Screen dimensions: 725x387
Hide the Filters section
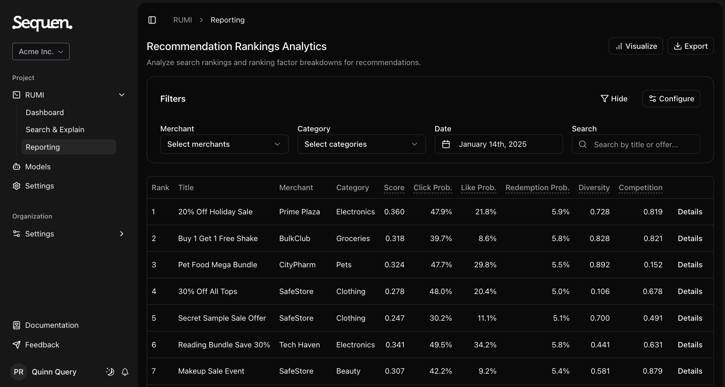point(614,98)
